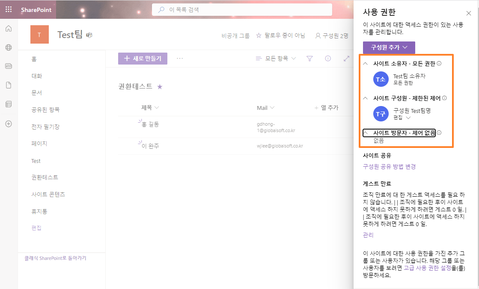Select 문서 in the left navigation
This screenshot has width=479, height=289.
click(37, 93)
